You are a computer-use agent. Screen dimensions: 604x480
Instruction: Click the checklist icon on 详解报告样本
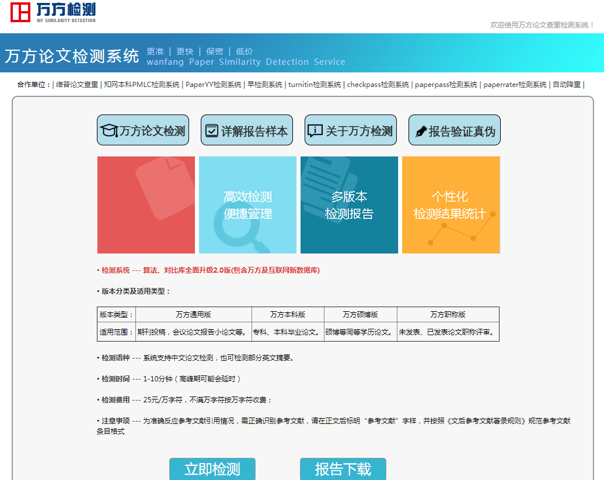click(211, 131)
